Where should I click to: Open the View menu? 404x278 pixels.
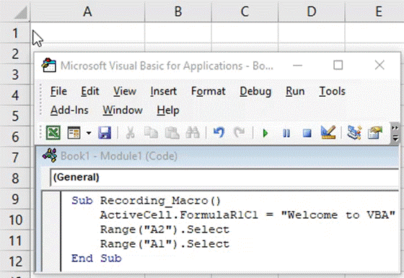tap(125, 91)
